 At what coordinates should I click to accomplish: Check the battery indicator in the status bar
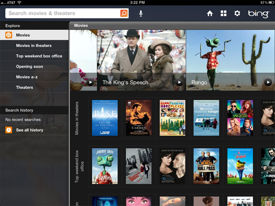tap(271, 3)
